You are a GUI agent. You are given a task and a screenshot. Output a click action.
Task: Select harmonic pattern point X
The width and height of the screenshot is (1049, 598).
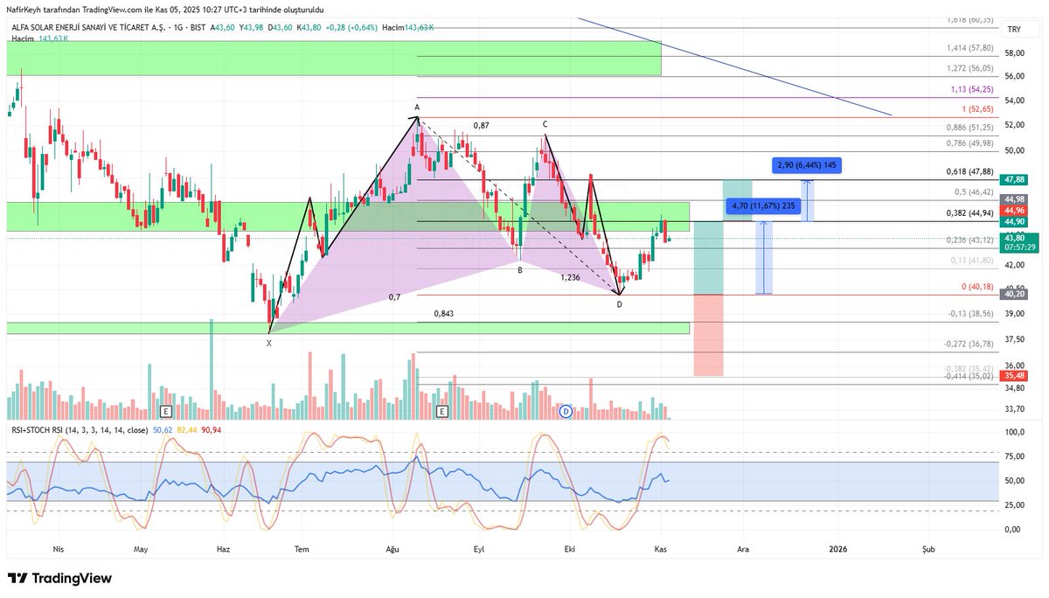point(268,344)
